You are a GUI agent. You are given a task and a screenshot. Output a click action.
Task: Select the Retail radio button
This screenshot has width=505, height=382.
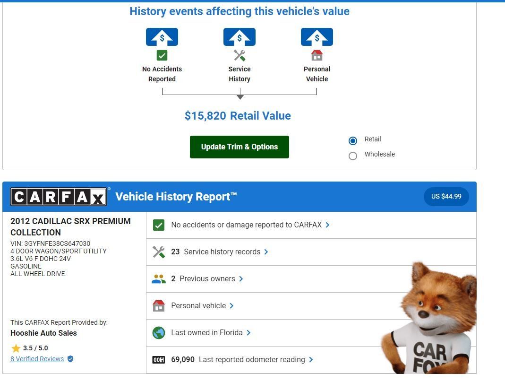click(353, 141)
